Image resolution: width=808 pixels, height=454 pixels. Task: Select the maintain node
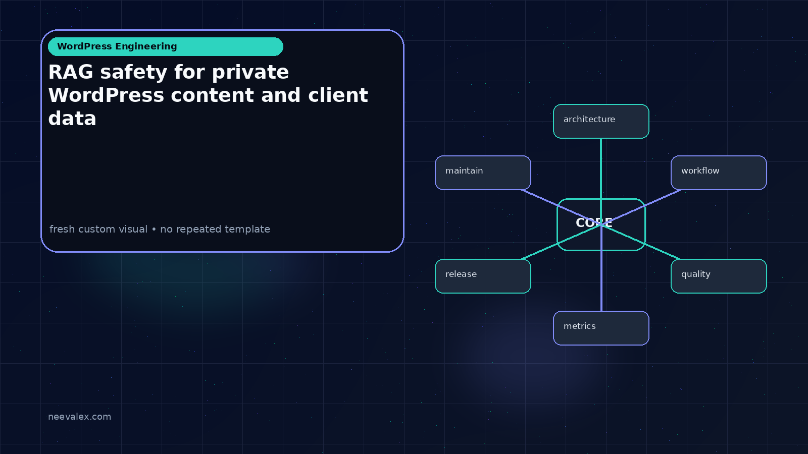tap(483, 173)
